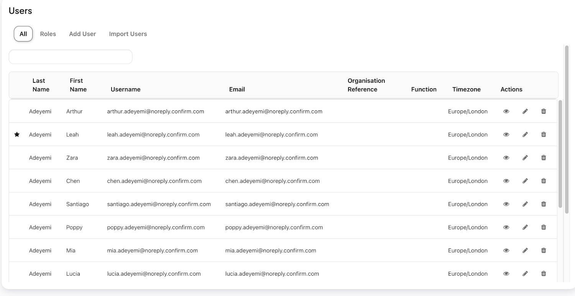The image size is (575, 296).
Task: Delete Santiago Adeyemi using the trash icon
Action: [x=544, y=204]
